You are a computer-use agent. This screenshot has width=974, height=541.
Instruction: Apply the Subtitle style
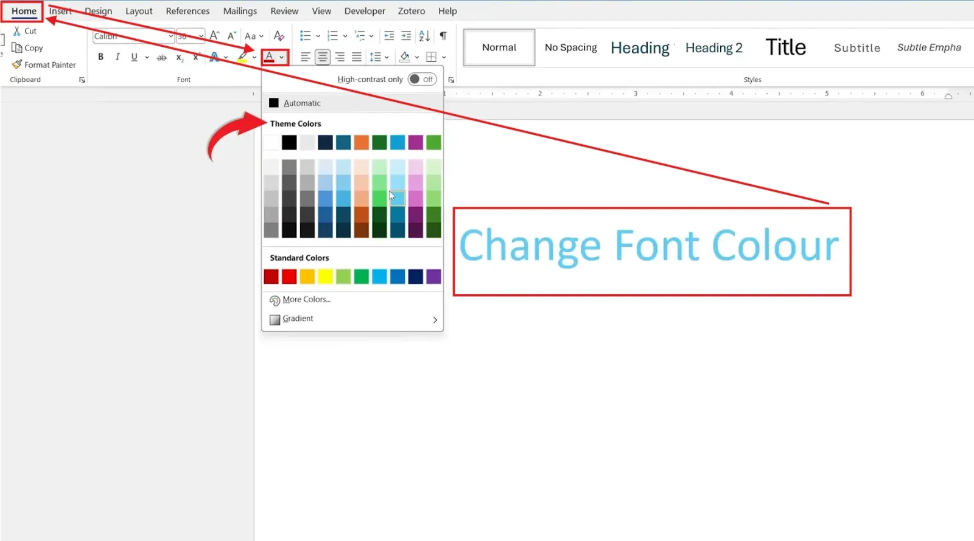coord(857,47)
